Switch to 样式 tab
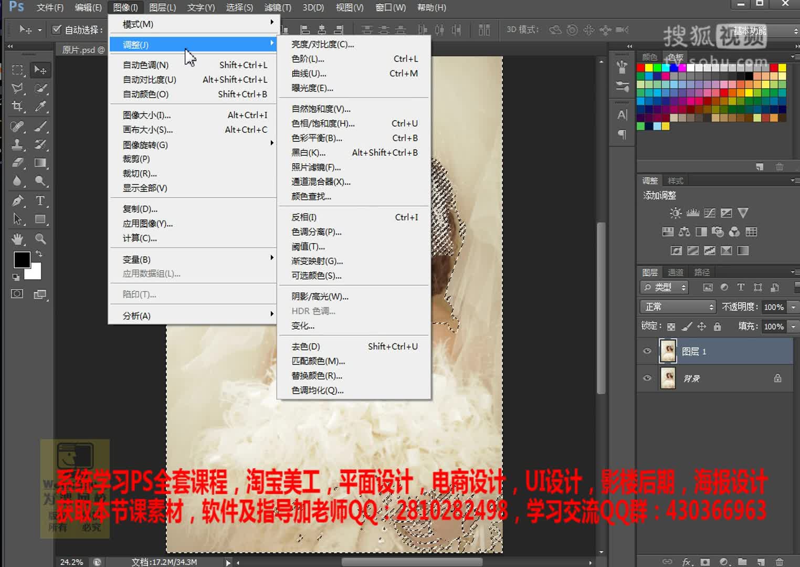The width and height of the screenshot is (800, 567). pyautogui.click(x=676, y=181)
